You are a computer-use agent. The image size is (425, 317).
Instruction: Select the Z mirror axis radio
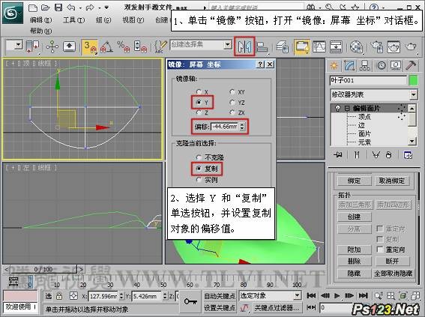click(x=199, y=112)
